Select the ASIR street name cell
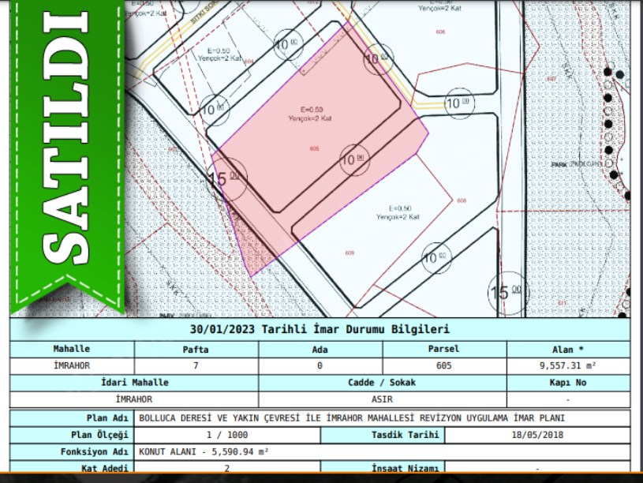Screen dimensions: 643x483 click(x=382, y=399)
